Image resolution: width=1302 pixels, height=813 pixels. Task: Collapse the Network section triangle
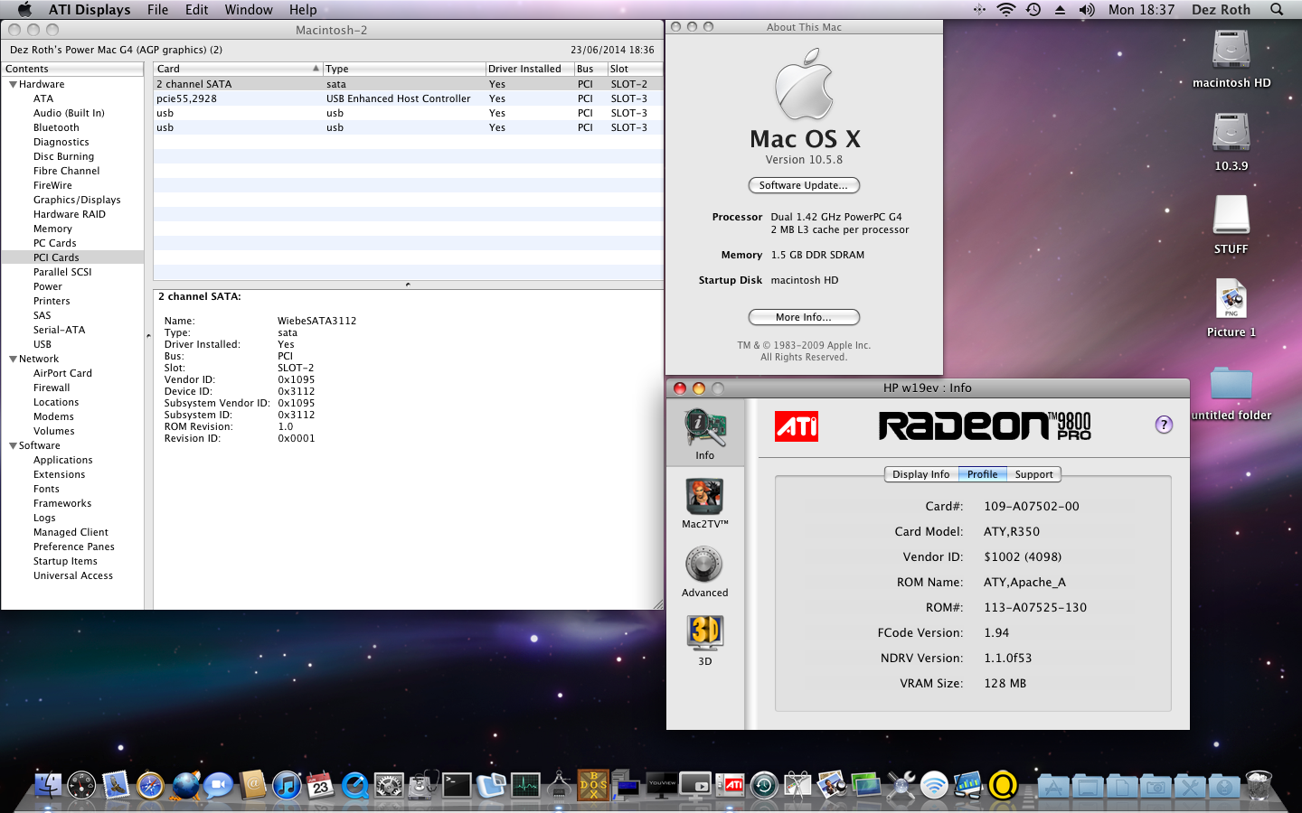(13, 359)
